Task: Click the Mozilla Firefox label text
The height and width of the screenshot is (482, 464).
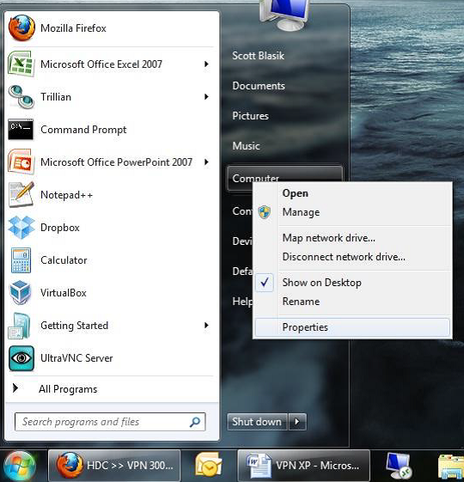Action: (73, 28)
